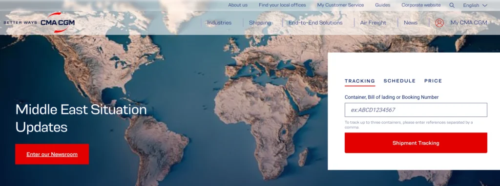This screenshot has height=186, width=500.
Task: Open the End-to-End Solutions menu
Action: point(315,23)
